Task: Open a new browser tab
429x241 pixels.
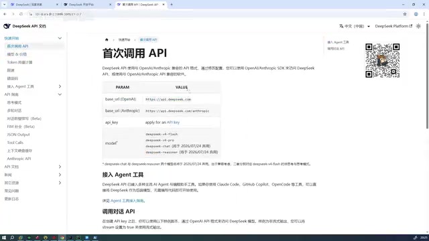Action: point(172,5)
